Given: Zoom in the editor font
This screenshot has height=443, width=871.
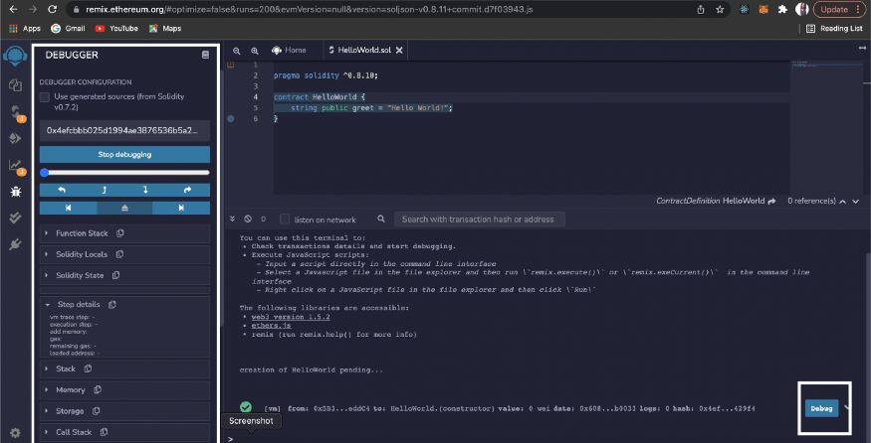Looking at the screenshot, I should click(255, 51).
